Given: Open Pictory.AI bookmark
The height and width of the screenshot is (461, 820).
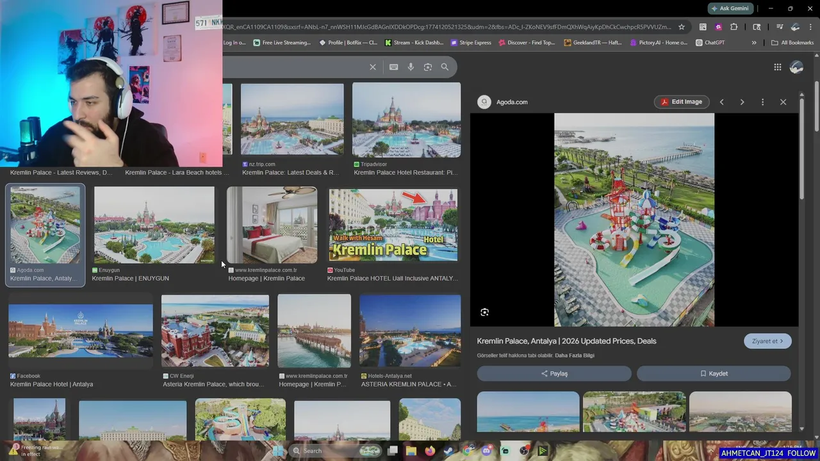Looking at the screenshot, I should click(659, 43).
